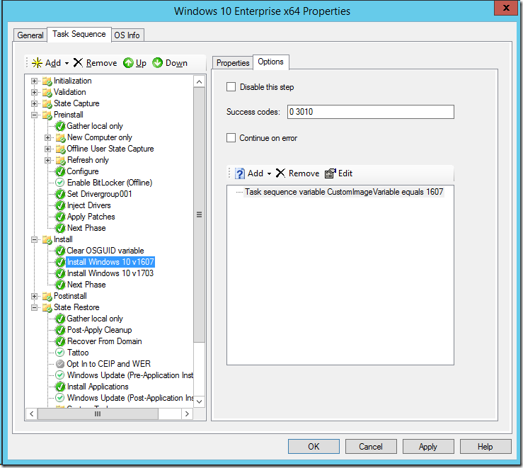The height and width of the screenshot is (468, 523).
Task: Click the Edit condition icon
Action: pyautogui.click(x=331, y=173)
